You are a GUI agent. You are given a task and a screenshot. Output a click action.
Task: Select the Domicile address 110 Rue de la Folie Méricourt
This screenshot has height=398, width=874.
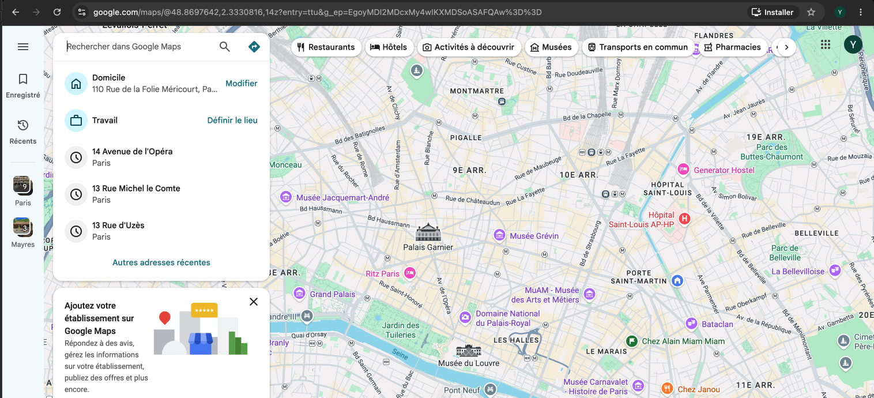155,89
